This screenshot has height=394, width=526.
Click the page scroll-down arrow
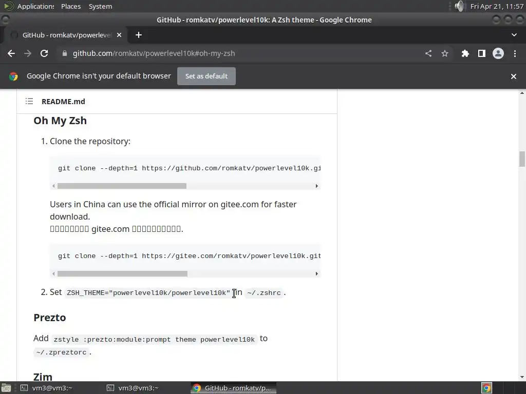pyautogui.click(x=522, y=377)
